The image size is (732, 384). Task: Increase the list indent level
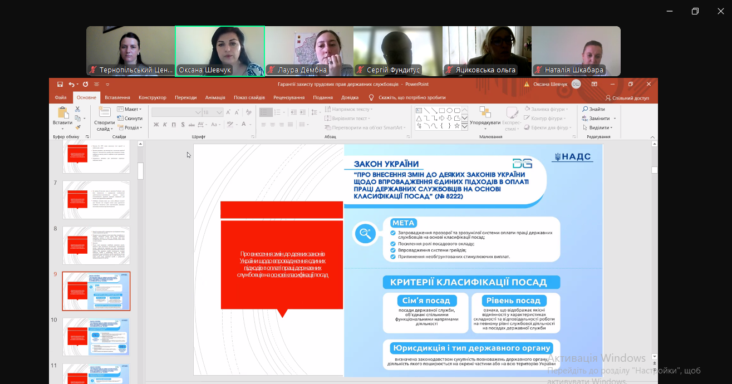[x=303, y=112]
